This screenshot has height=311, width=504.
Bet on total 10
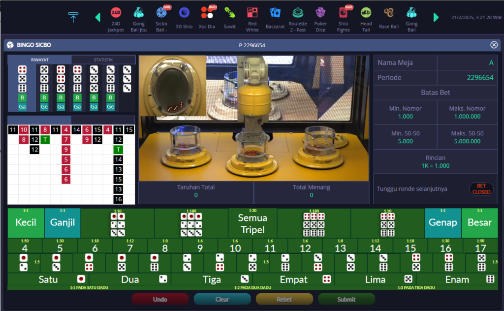[235, 246]
